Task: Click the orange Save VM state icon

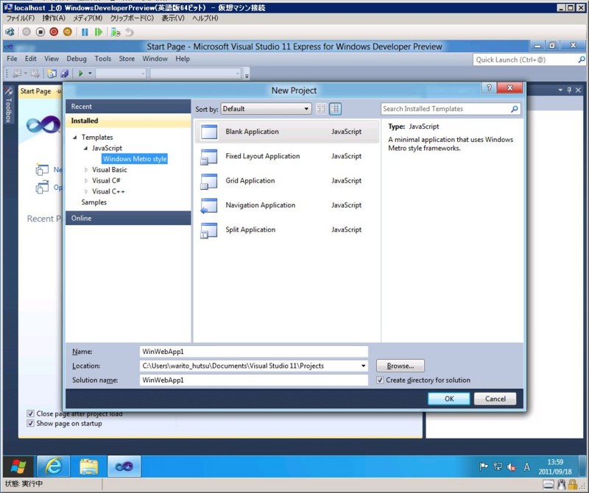Action: [x=68, y=32]
